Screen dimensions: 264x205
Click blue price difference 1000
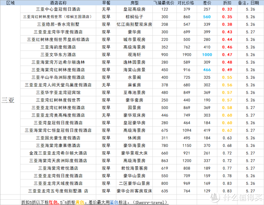pyautogui.click(x=207, y=55)
